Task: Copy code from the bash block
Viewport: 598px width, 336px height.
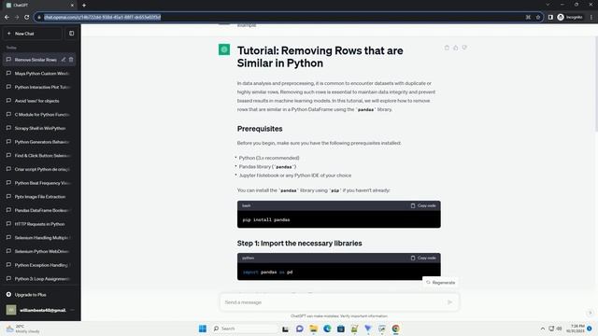Action: pos(423,205)
